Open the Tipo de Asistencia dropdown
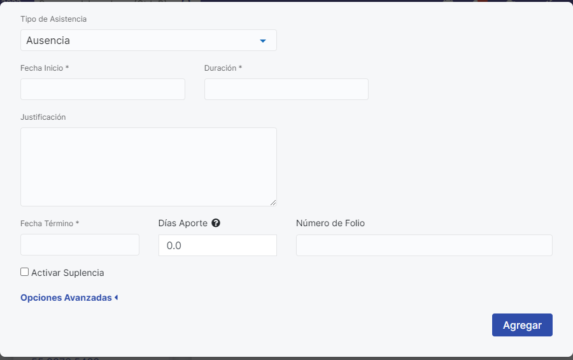The width and height of the screenshot is (573, 360). coord(148,40)
